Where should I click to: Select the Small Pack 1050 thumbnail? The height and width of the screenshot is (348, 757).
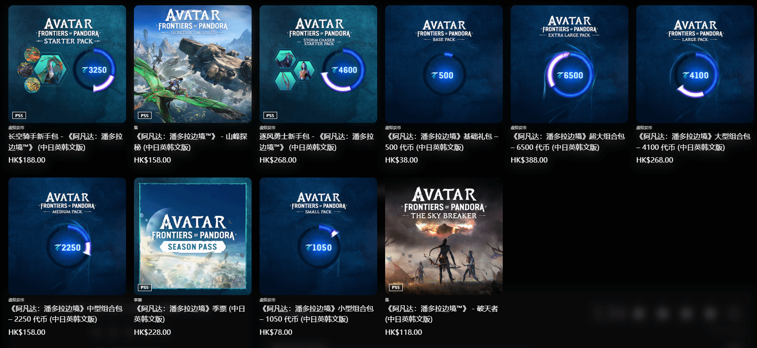318,236
